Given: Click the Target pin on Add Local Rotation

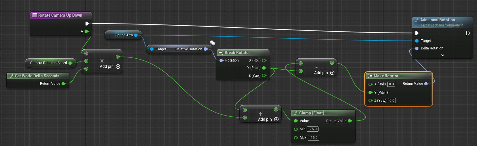Looking at the screenshot, I should [417, 41].
